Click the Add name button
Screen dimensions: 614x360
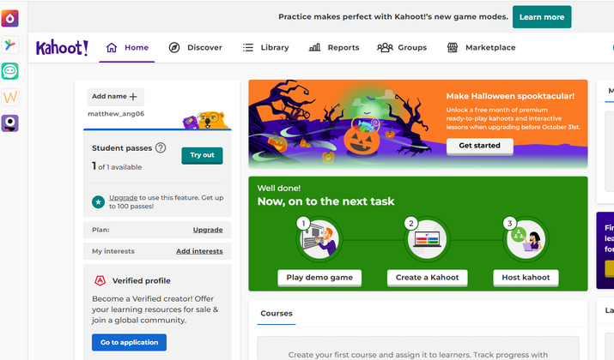point(116,97)
